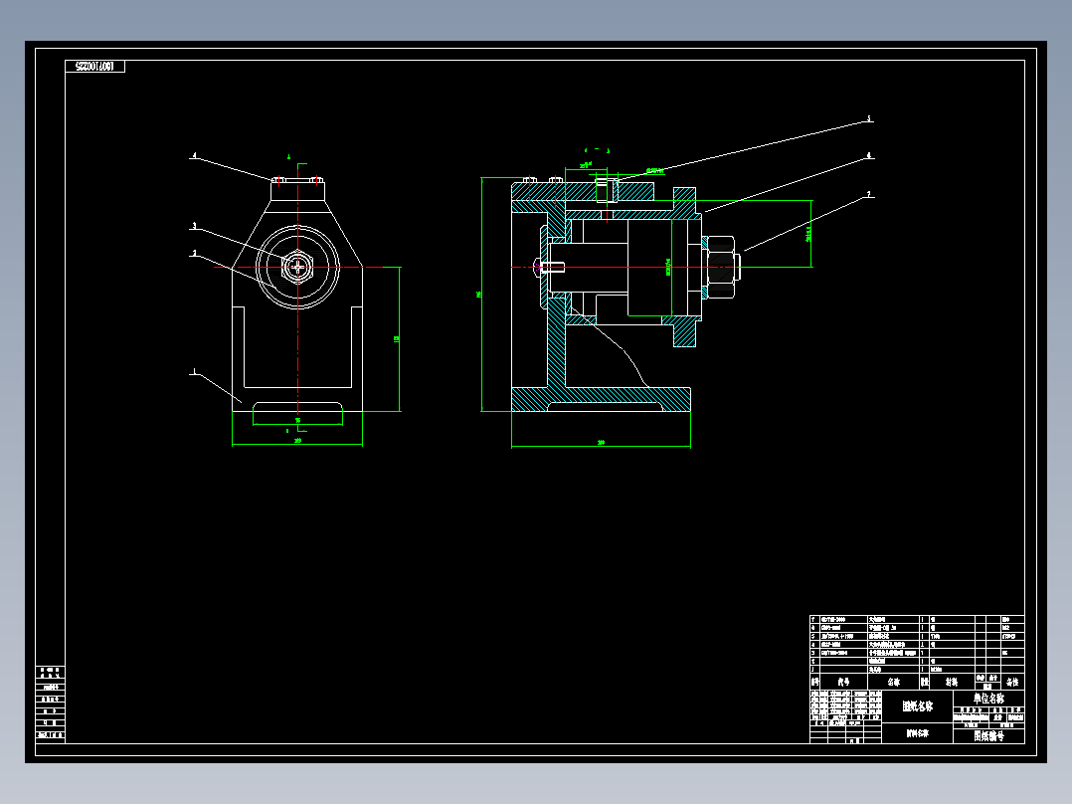Click the hex nut in front view center
The height and width of the screenshot is (804, 1072).
[298, 267]
